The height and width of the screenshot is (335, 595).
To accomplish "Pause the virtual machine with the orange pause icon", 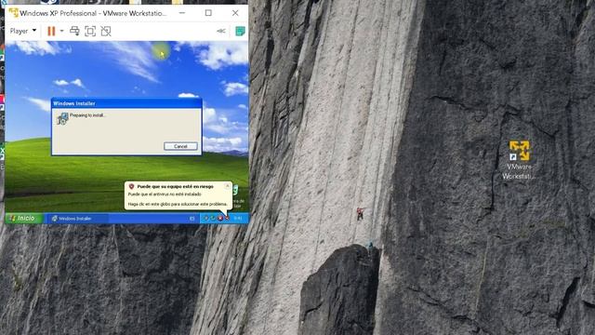I will tap(51, 31).
